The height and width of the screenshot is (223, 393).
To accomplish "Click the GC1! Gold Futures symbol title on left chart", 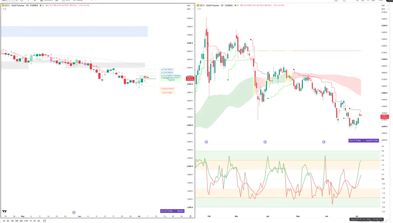I will 22,5.
